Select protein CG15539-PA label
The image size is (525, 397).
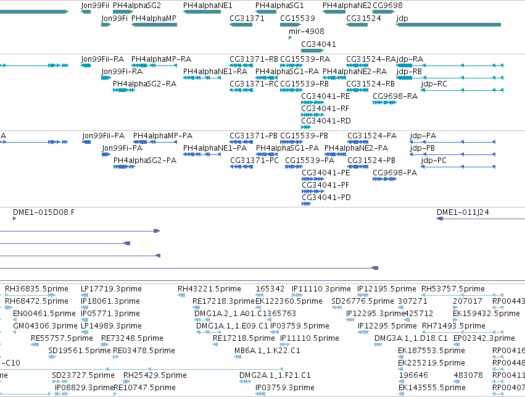[310, 161]
